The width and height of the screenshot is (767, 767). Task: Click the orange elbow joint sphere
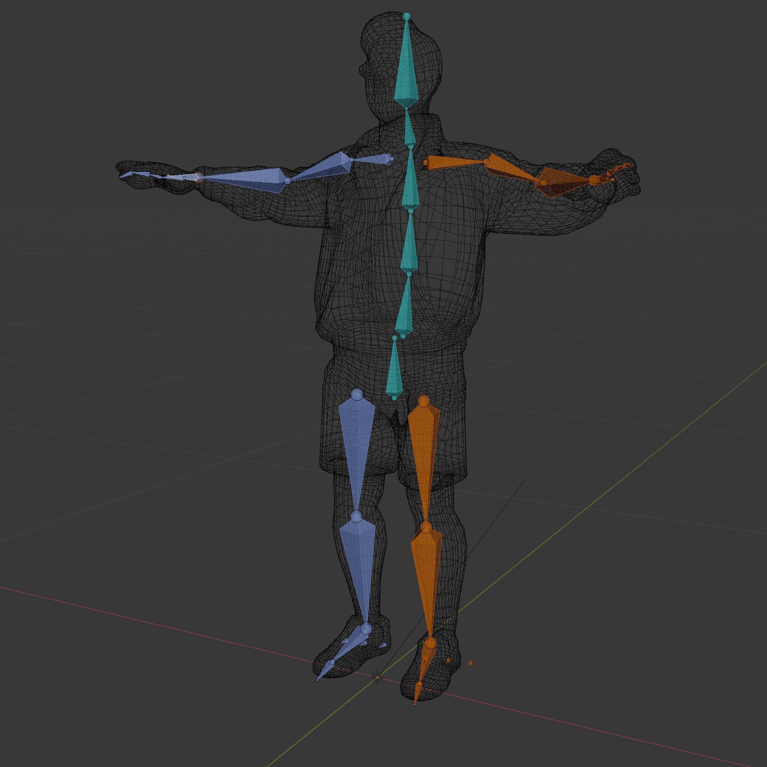[543, 183]
